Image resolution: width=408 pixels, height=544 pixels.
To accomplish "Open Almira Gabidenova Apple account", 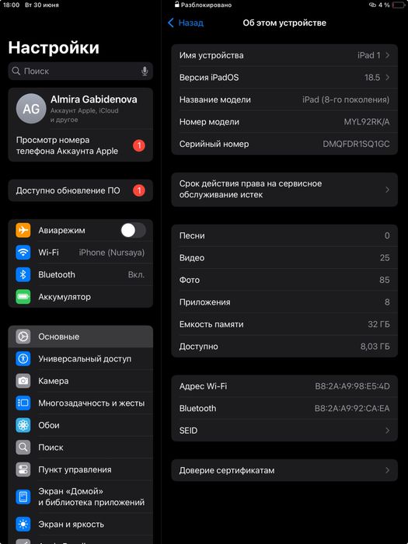I will tap(81, 109).
